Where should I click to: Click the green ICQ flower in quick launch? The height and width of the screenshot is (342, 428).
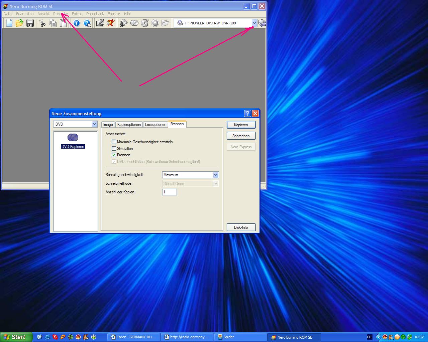coord(71,337)
